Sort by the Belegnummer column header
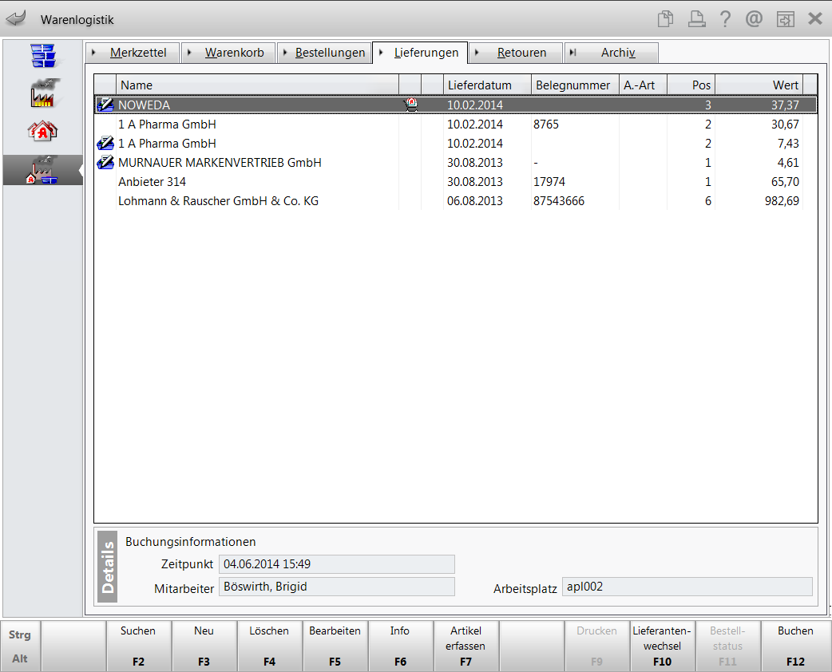The height and width of the screenshot is (672, 832). pos(575,85)
